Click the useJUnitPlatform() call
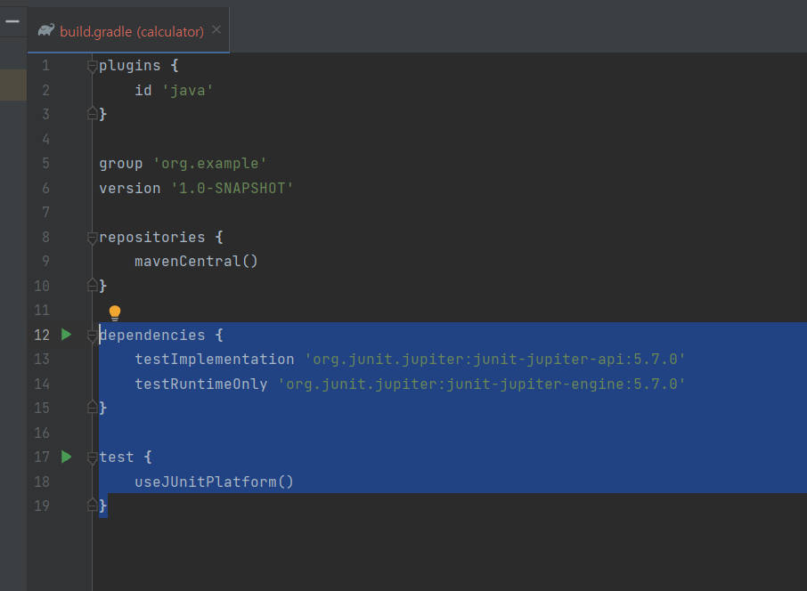Viewport: 807px width, 591px height. pos(214,482)
